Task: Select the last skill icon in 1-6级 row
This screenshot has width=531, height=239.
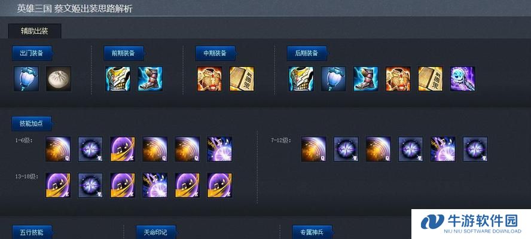Action: click(220, 149)
